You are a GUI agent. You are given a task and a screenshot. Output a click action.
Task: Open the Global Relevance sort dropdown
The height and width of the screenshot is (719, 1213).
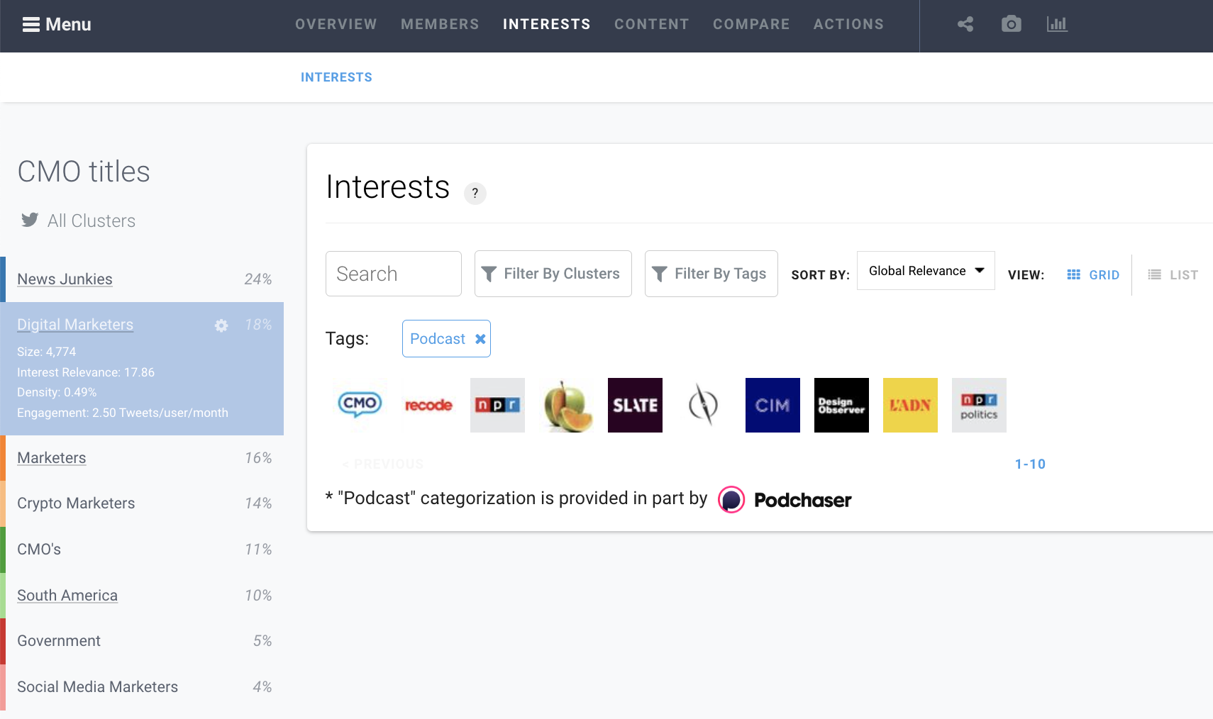[926, 271]
